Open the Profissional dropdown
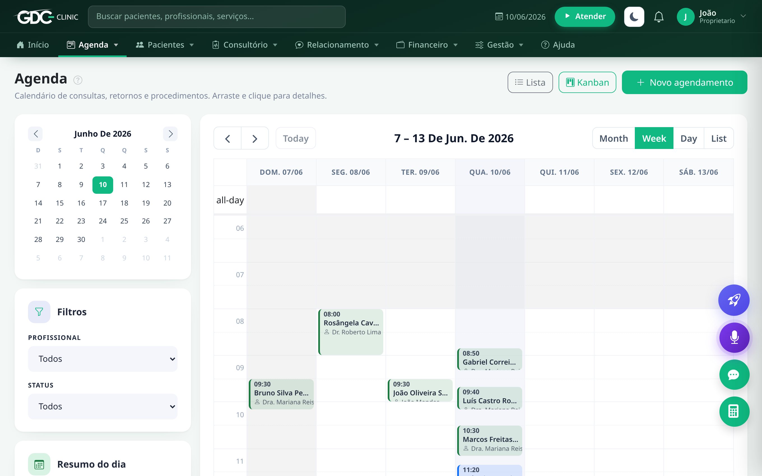The height and width of the screenshot is (476, 762). 103,359
